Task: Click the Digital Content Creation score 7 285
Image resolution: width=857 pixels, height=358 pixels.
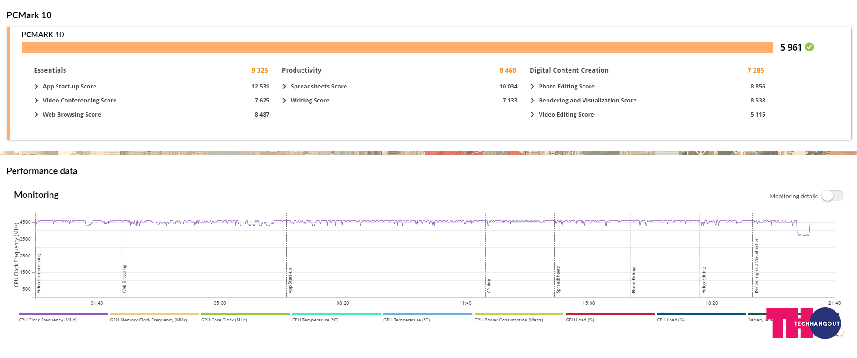Action: (x=756, y=70)
